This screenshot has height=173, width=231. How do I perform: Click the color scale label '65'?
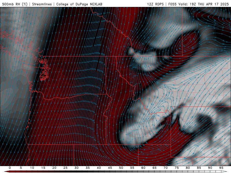click(154, 168)
